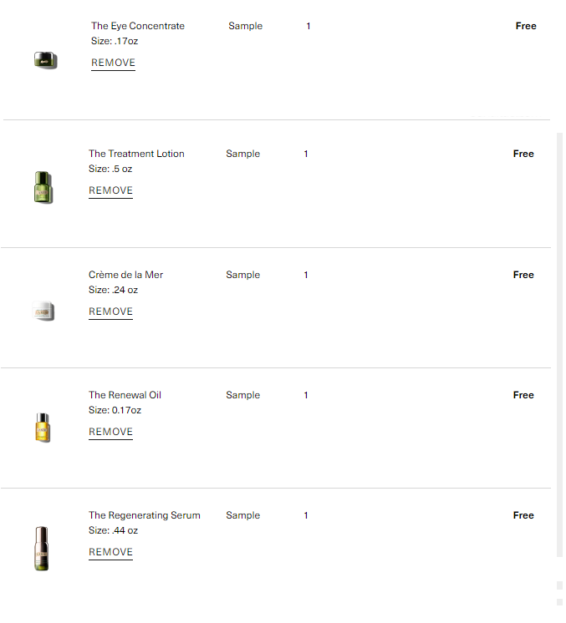
Task: Click the Sample label for Crème de la Mer
Action: tap(243, 275)
